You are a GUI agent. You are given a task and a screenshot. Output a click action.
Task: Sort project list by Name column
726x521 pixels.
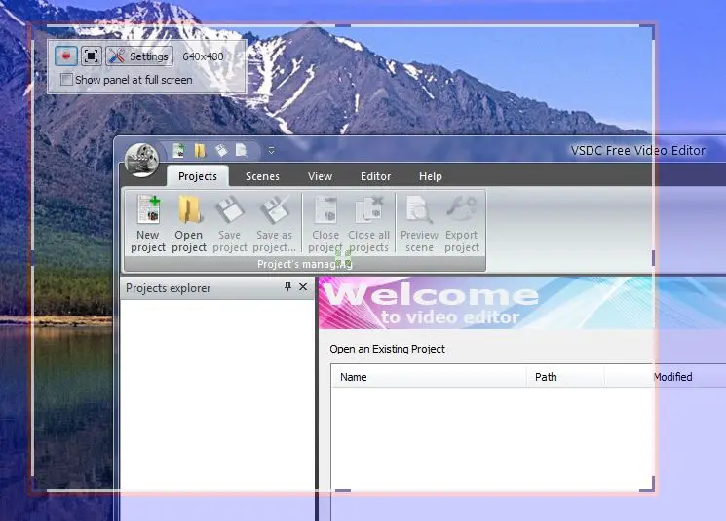429,377
